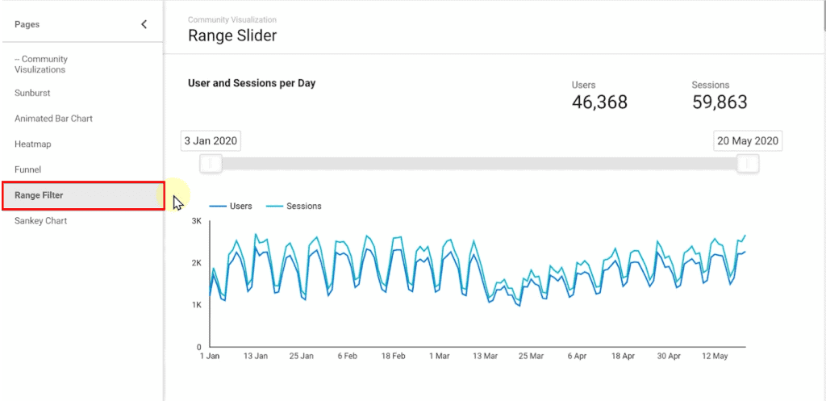
Task: Click the Community Visualizations section heading
Action: pos(42,65)
